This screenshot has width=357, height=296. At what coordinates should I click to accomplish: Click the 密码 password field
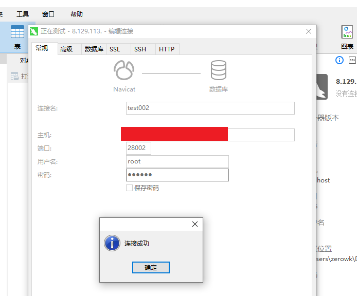(x=177, y=175)
